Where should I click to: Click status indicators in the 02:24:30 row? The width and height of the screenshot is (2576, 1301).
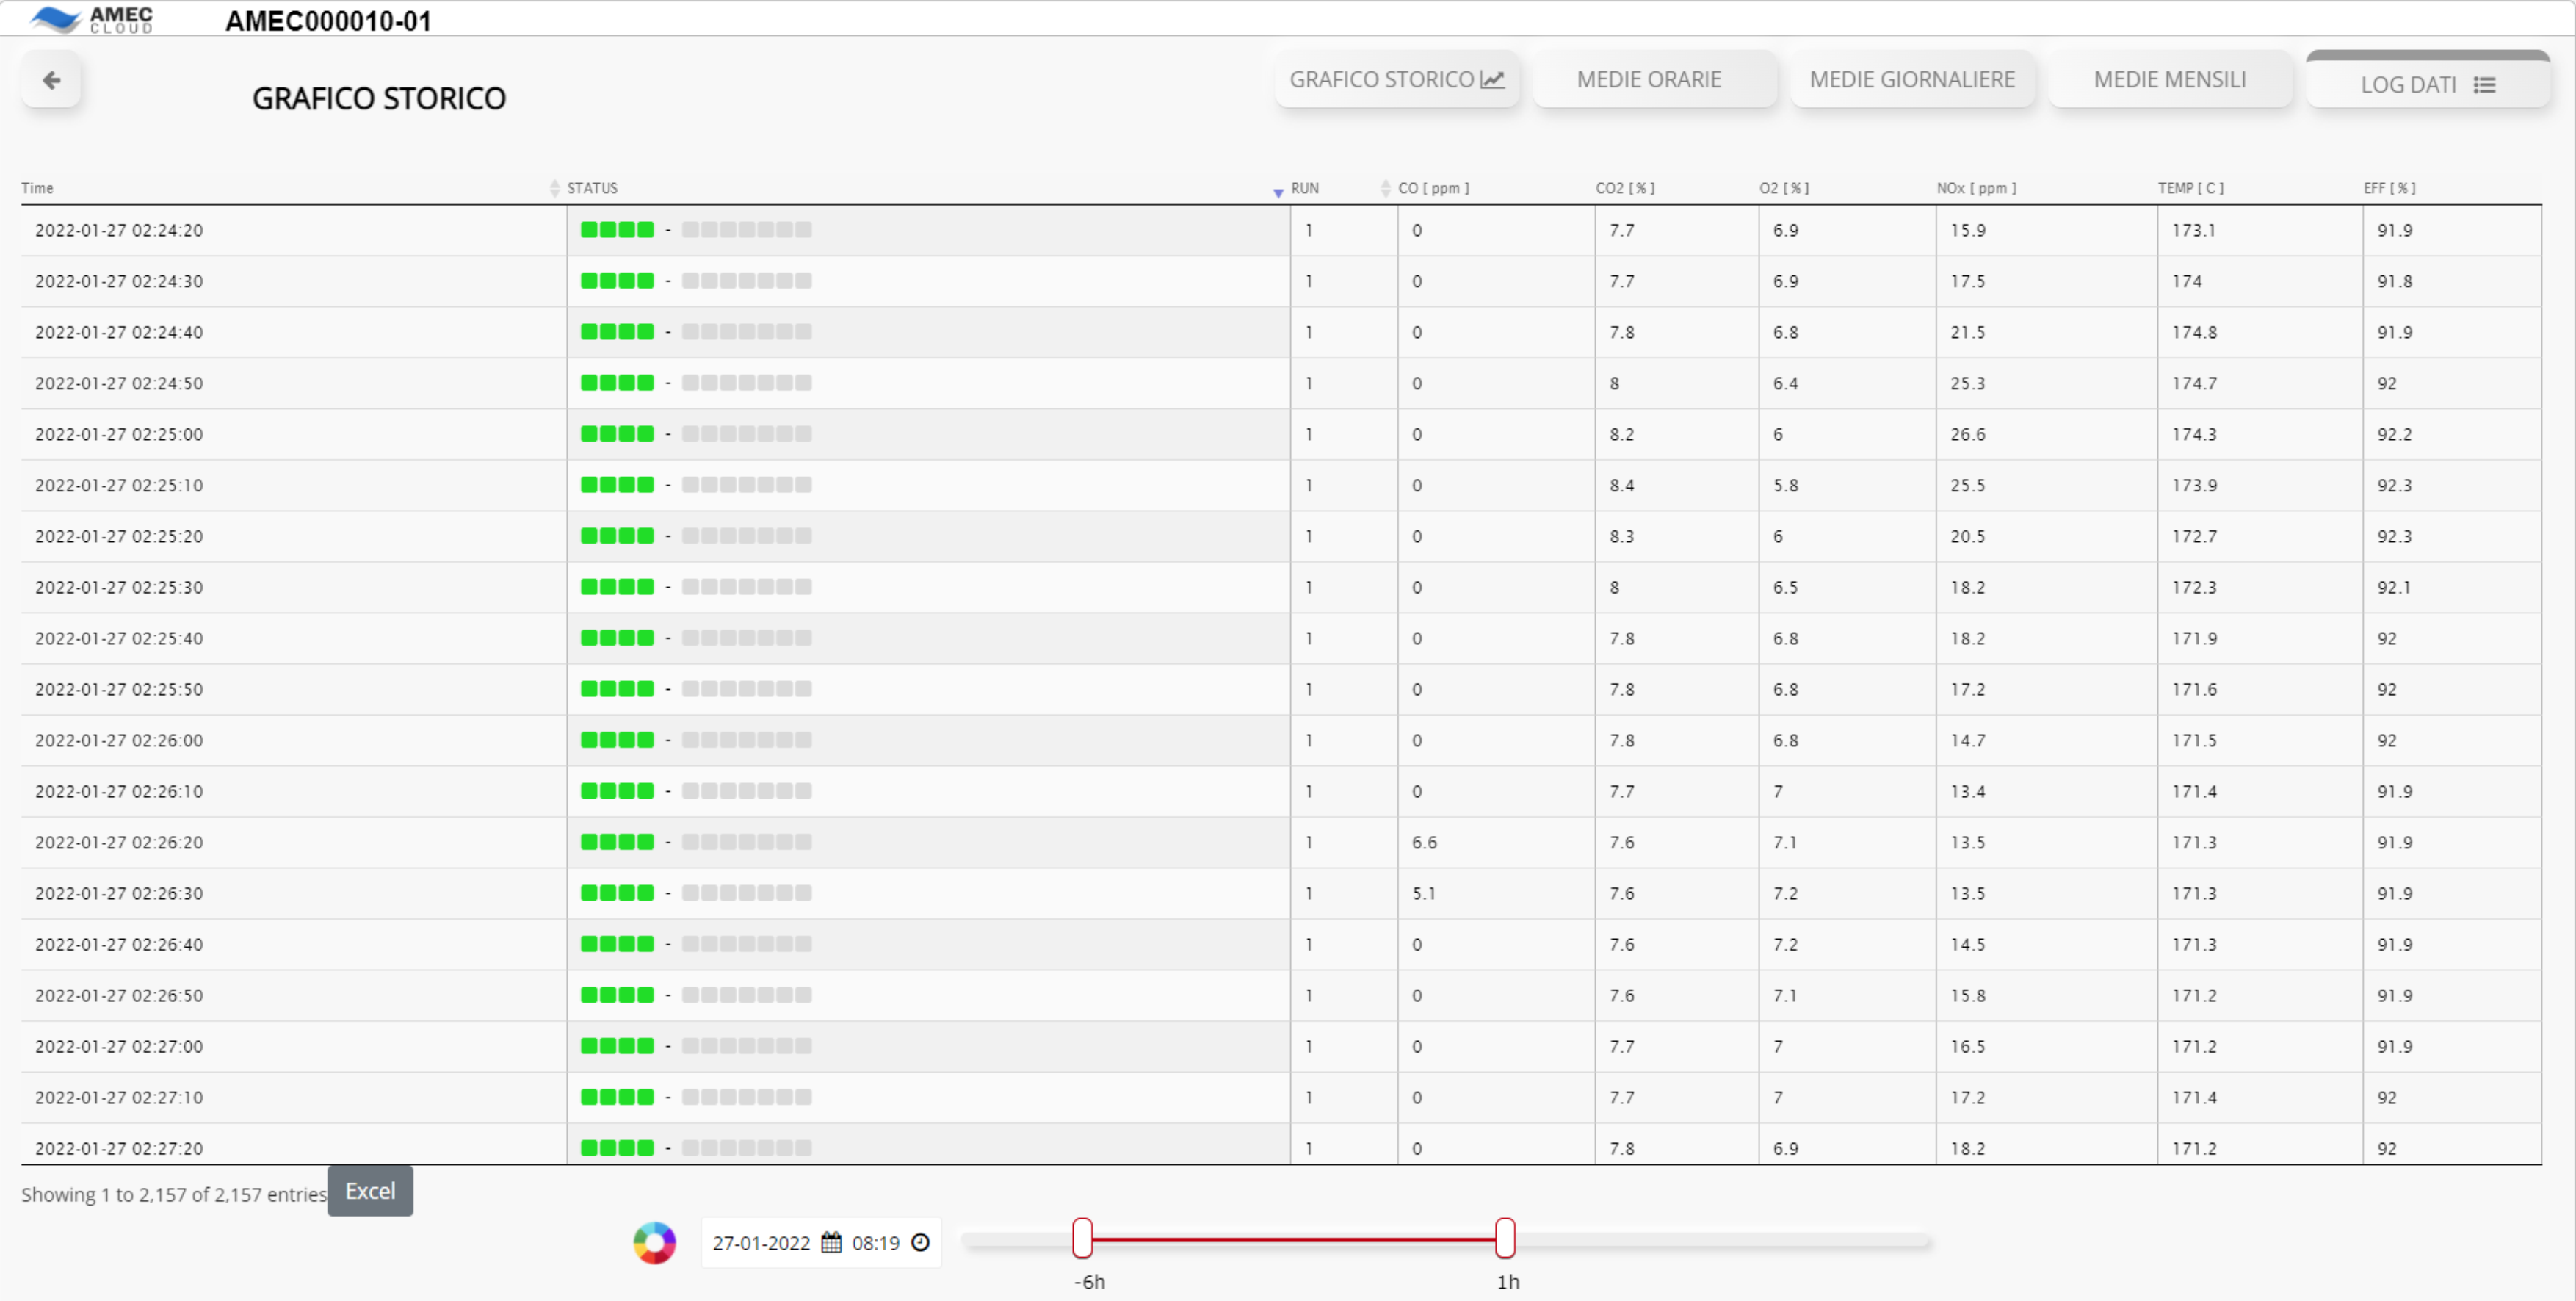[x=696, y=281]
